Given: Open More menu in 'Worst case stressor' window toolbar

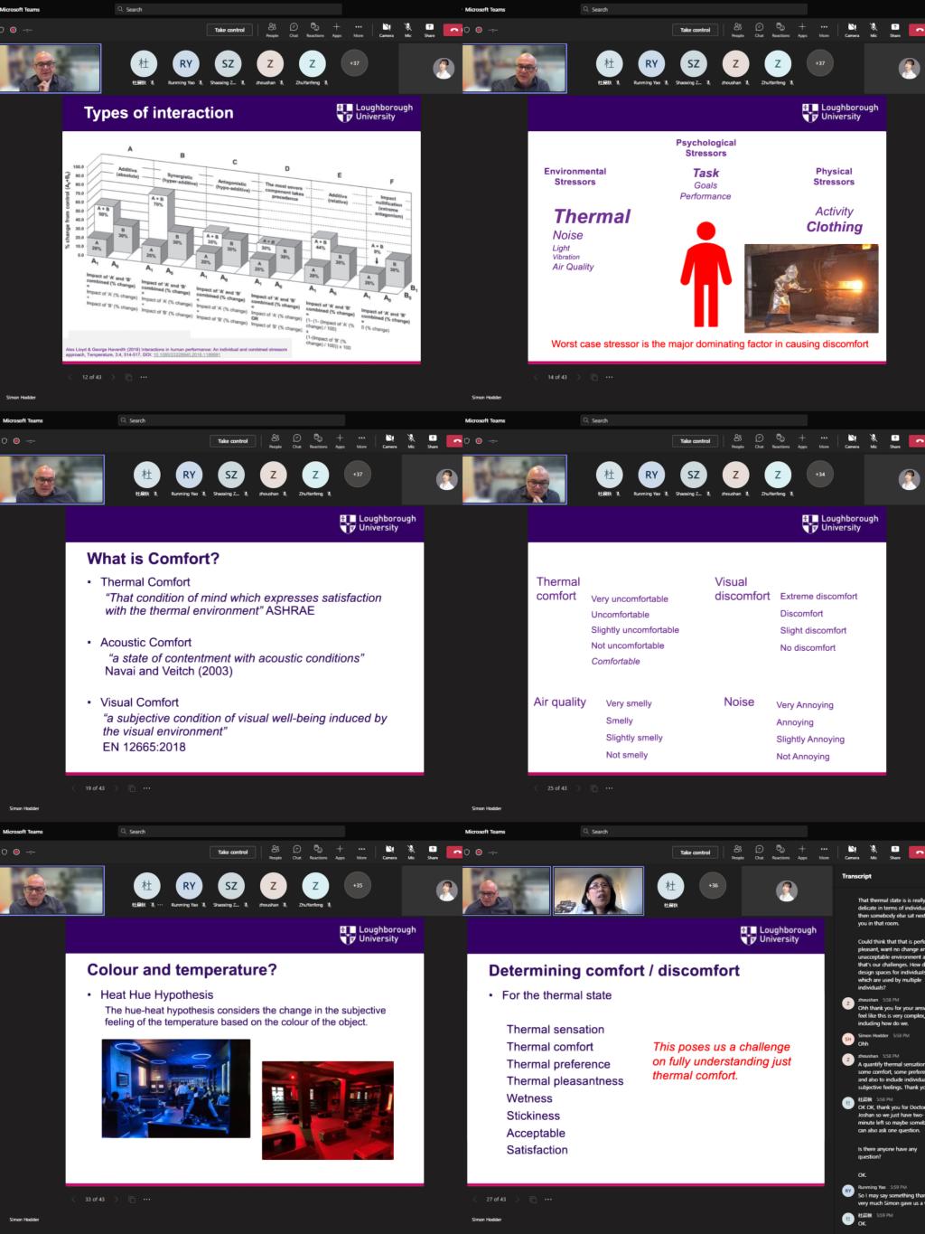Looking at the screenshot, I should [x=824, y=30].
